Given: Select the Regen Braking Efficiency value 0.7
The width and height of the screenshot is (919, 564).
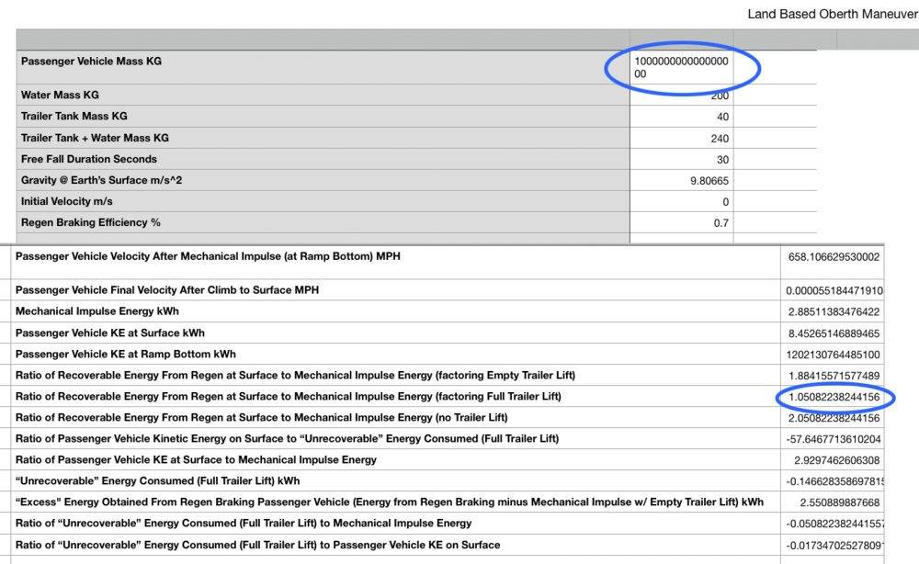Looking at the screenshot, I should click(720, 222).
